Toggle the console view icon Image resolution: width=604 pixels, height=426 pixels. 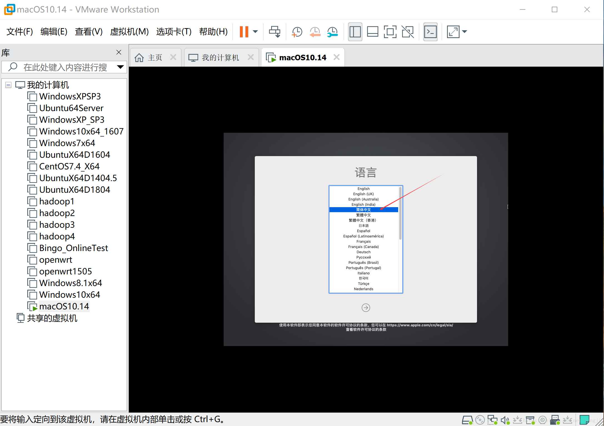click(x=430, y=32)
